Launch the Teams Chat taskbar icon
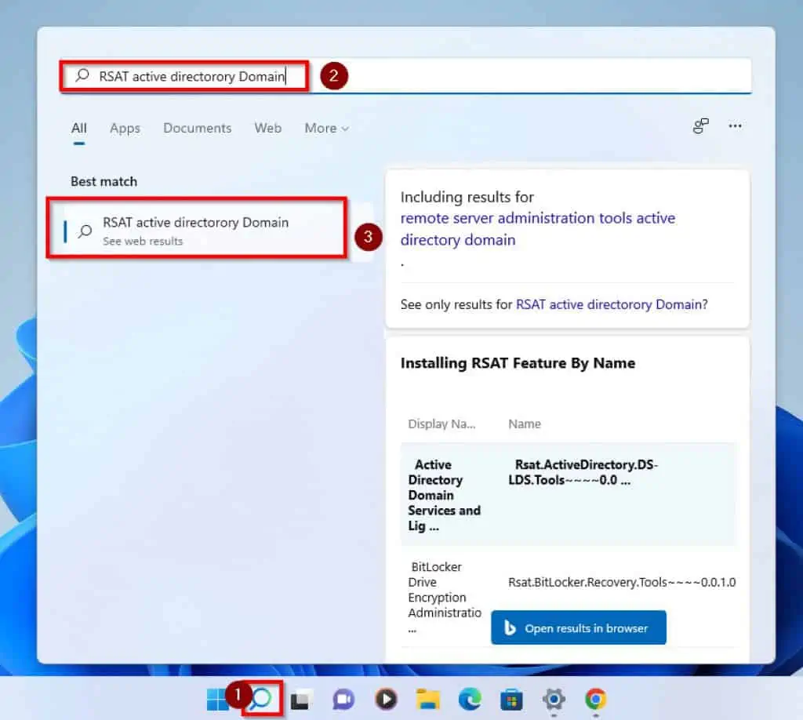The width and height of the screenshot is (803, 720). [x=343, y=699]
